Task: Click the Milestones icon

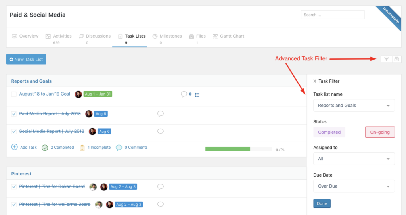Action: pos(155,36)
